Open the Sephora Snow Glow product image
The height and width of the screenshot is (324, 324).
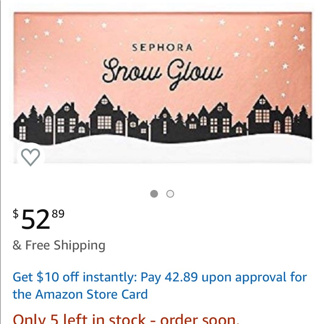point(163,87)
